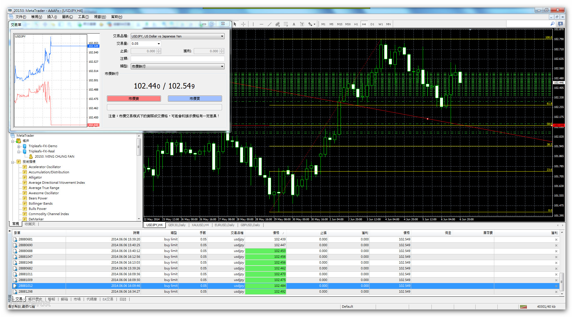573x317 pixels.
Task: Increase the stop loss stepper value
Action: tap(159, 50)
